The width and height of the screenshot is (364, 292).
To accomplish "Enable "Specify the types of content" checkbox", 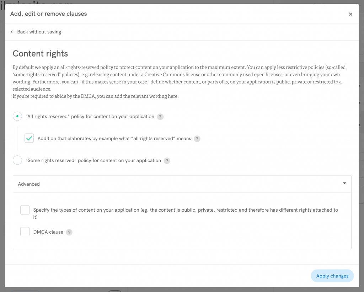I will [25, 210].
